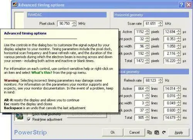Click the "PowerStrip" logo text
Image resolution: width=193 pixels, height=140 pixels.
coord(30,132)
